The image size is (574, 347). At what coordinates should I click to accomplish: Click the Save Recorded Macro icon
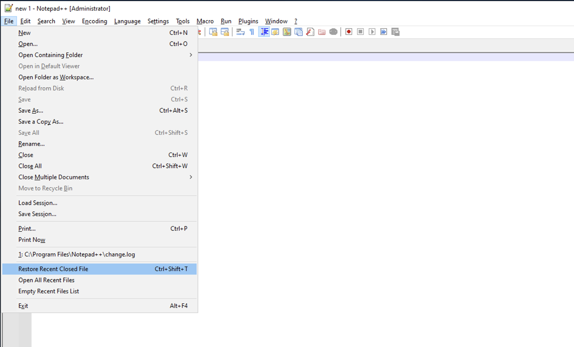pos(395,32)
